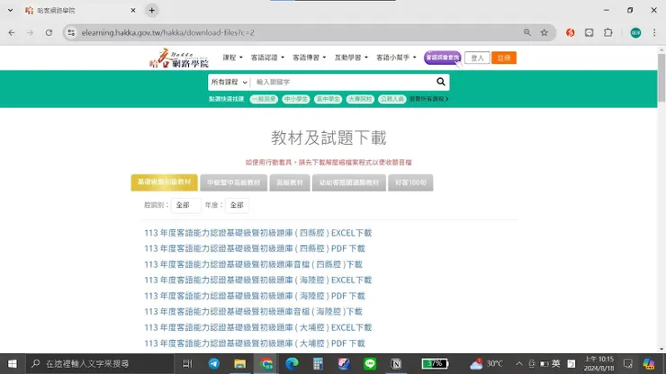Expand the 客語認證 navigation menu
Image resolution: width=666 pixels, height=374 pixels.
(x=267, y=58)
